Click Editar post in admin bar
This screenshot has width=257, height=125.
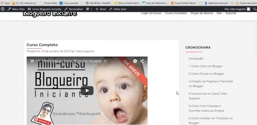pos(118,9)
